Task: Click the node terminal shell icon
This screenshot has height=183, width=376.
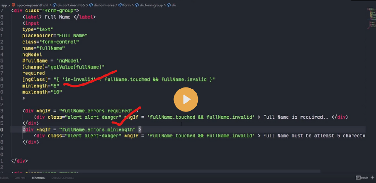Action: (x=357, y=177)
